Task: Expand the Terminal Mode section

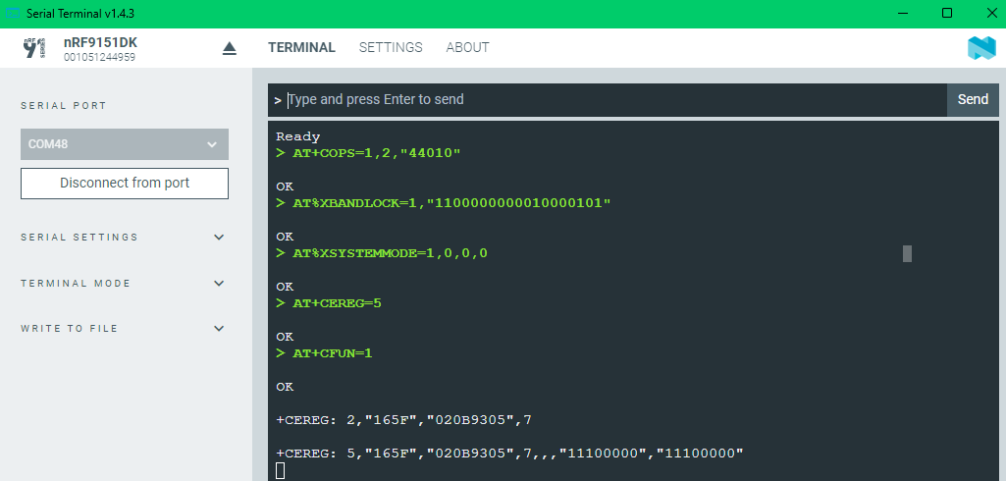Action: [x=124, y=284]
